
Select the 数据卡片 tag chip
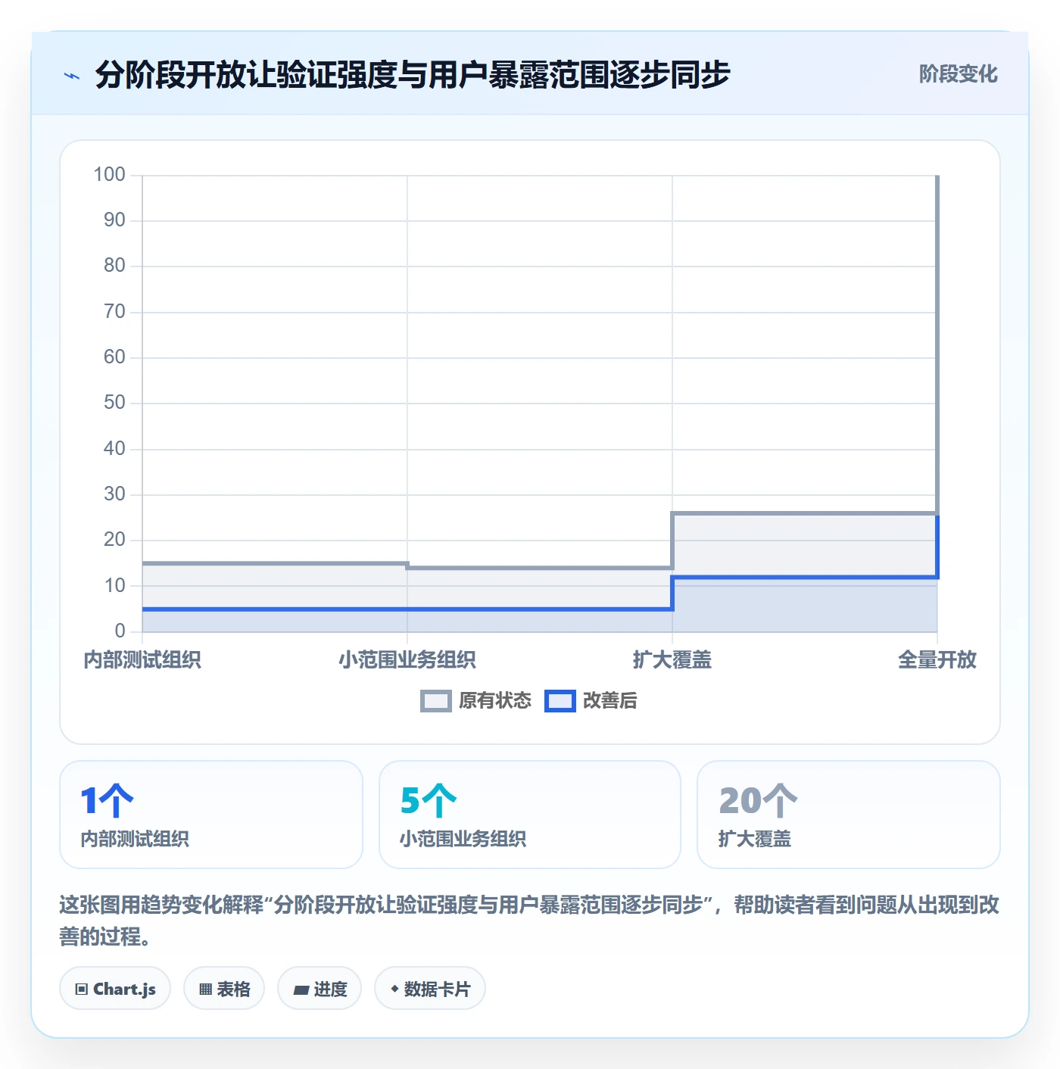pyautogui.click(x=430, y=989)
